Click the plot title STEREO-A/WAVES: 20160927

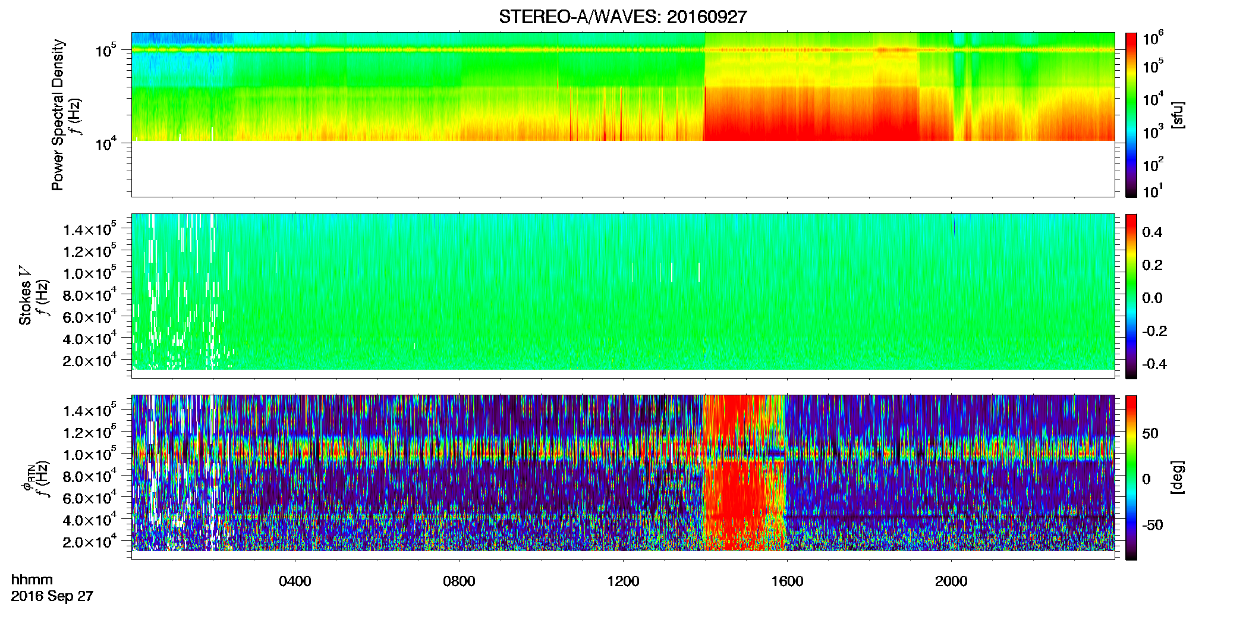click(622, 17)
